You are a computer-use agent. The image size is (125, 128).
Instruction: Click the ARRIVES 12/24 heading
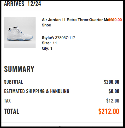[x=22, y=4]
